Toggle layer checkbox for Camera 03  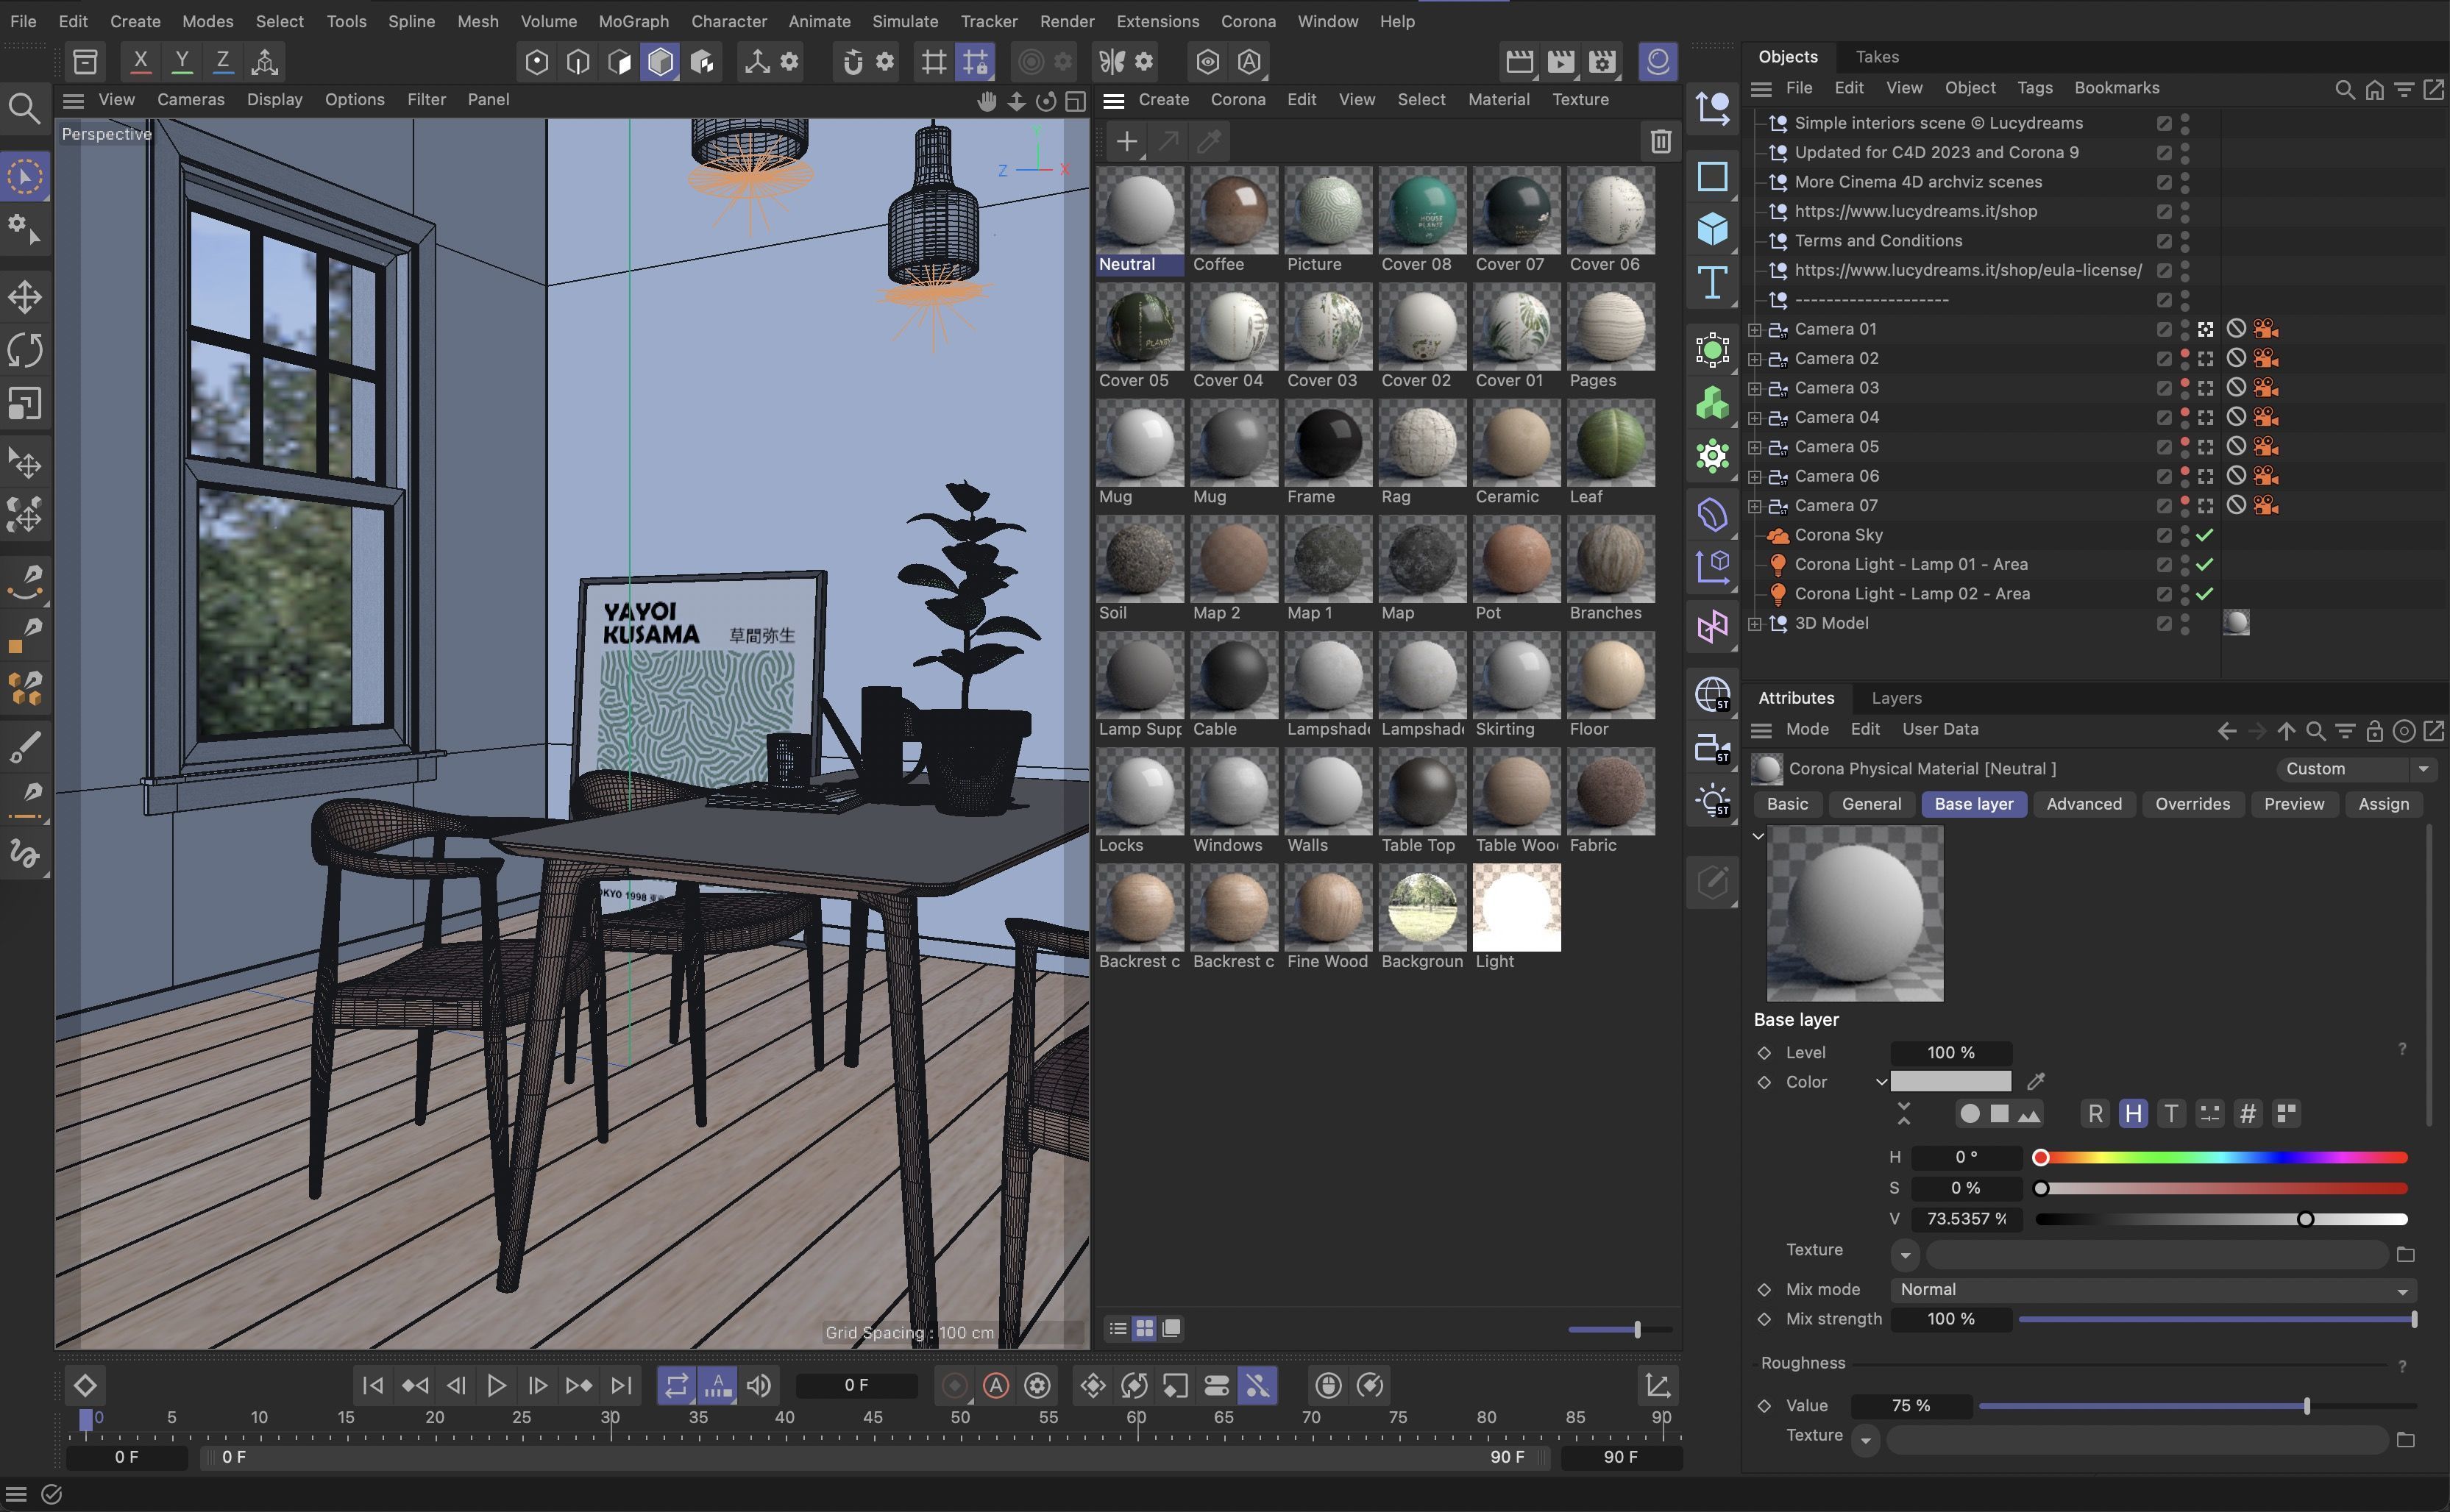(2164, 388)
